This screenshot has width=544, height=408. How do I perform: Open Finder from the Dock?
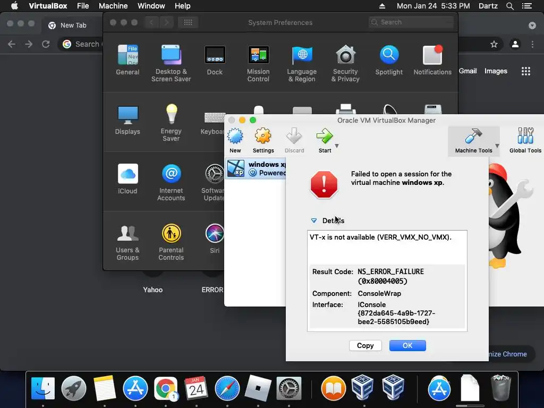(x=43, y=388)
